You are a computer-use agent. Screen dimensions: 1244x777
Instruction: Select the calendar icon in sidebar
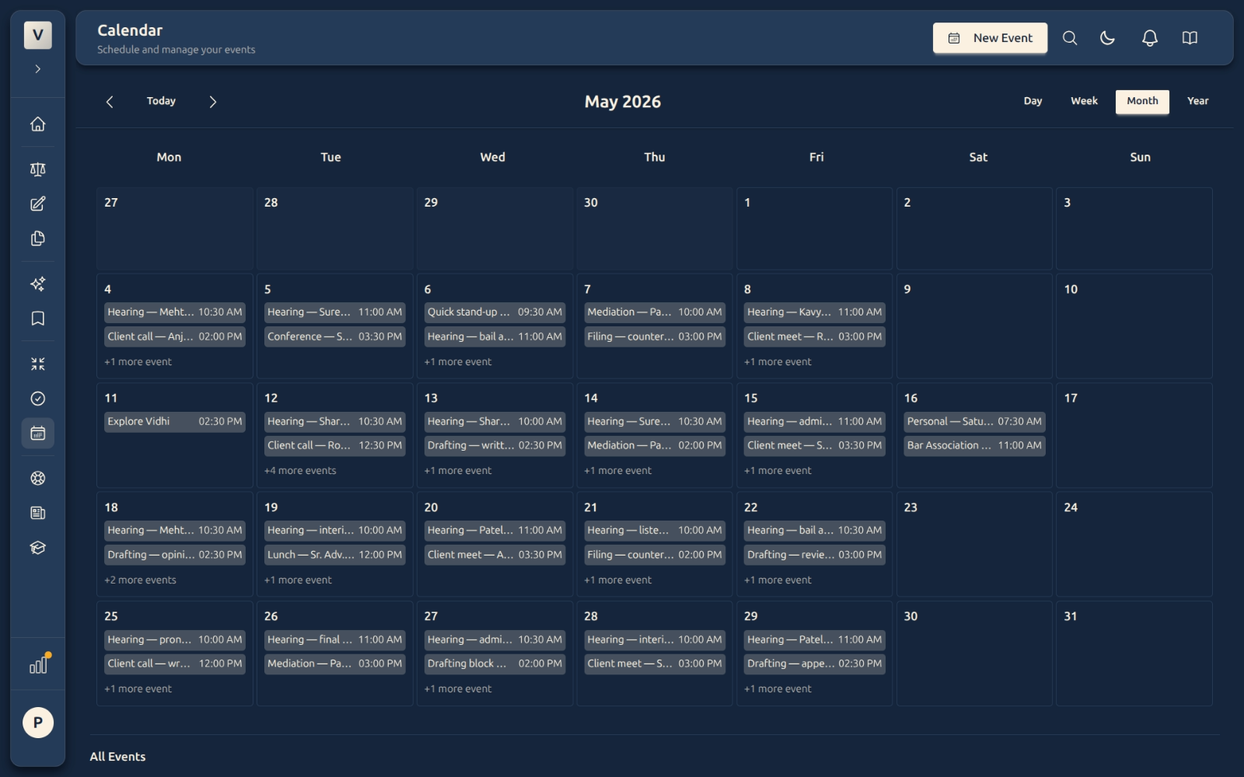pos(37,434)
